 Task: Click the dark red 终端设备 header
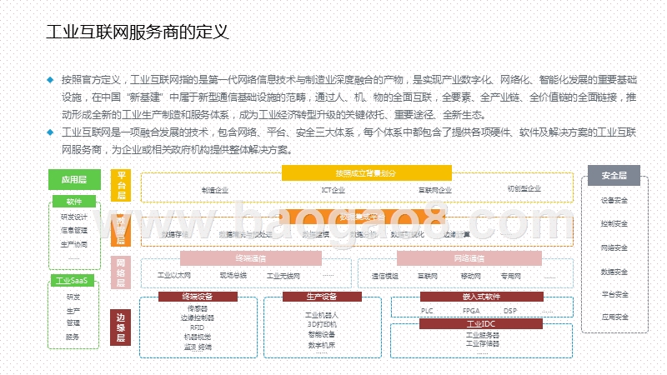tap(198, 297)
